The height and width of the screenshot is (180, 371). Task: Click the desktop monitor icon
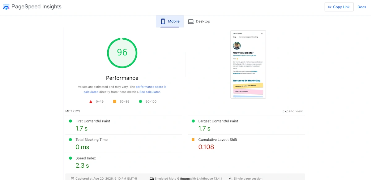coord(191,21)
